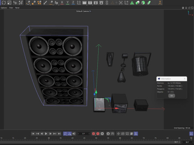
Task: Jump to previous keyframe
Action: (x=37, y=134)
